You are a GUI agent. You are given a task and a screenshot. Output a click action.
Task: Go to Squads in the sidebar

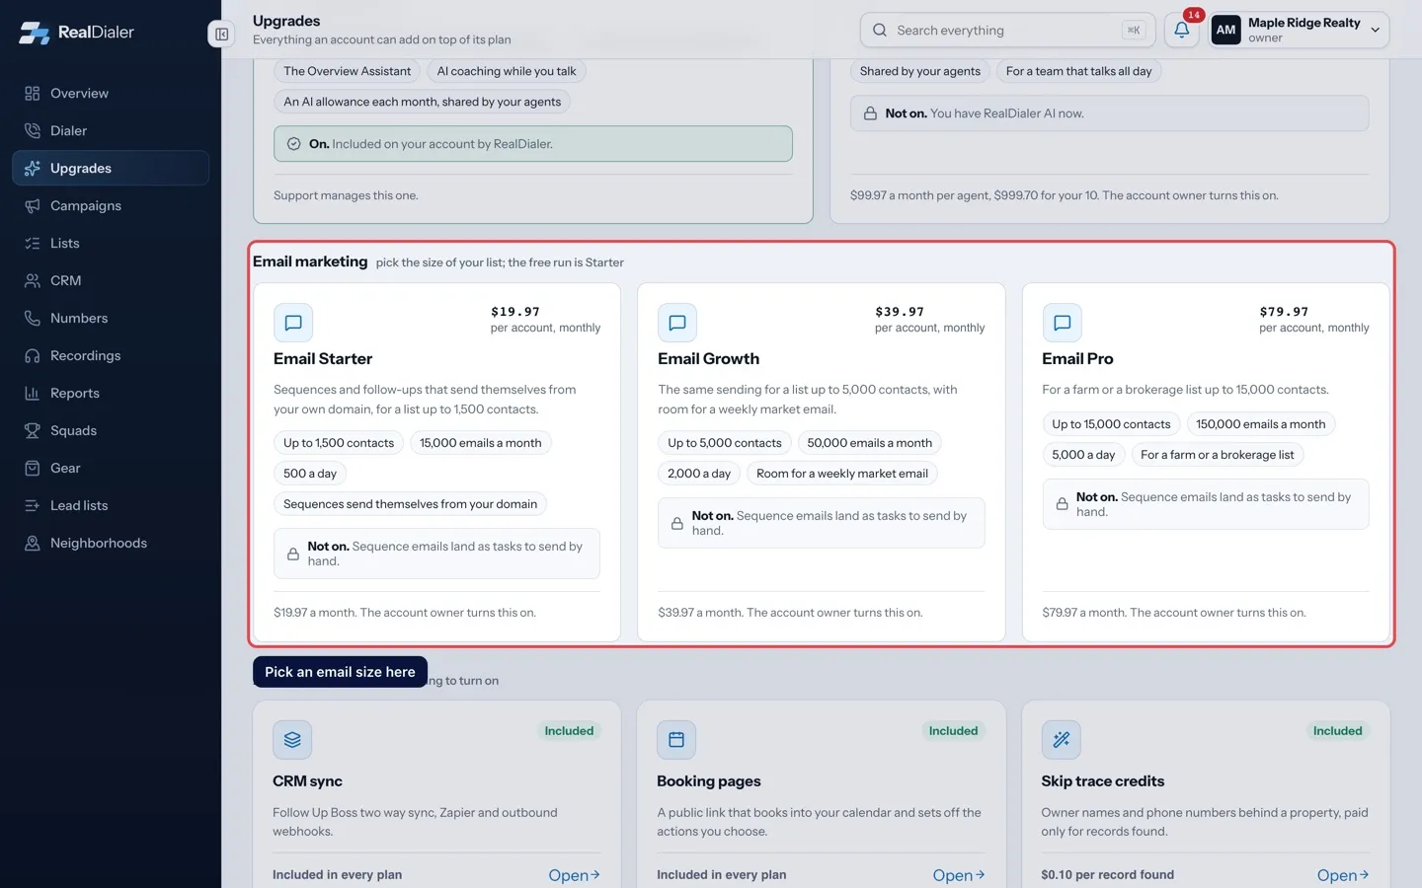[x=111, y=431]
